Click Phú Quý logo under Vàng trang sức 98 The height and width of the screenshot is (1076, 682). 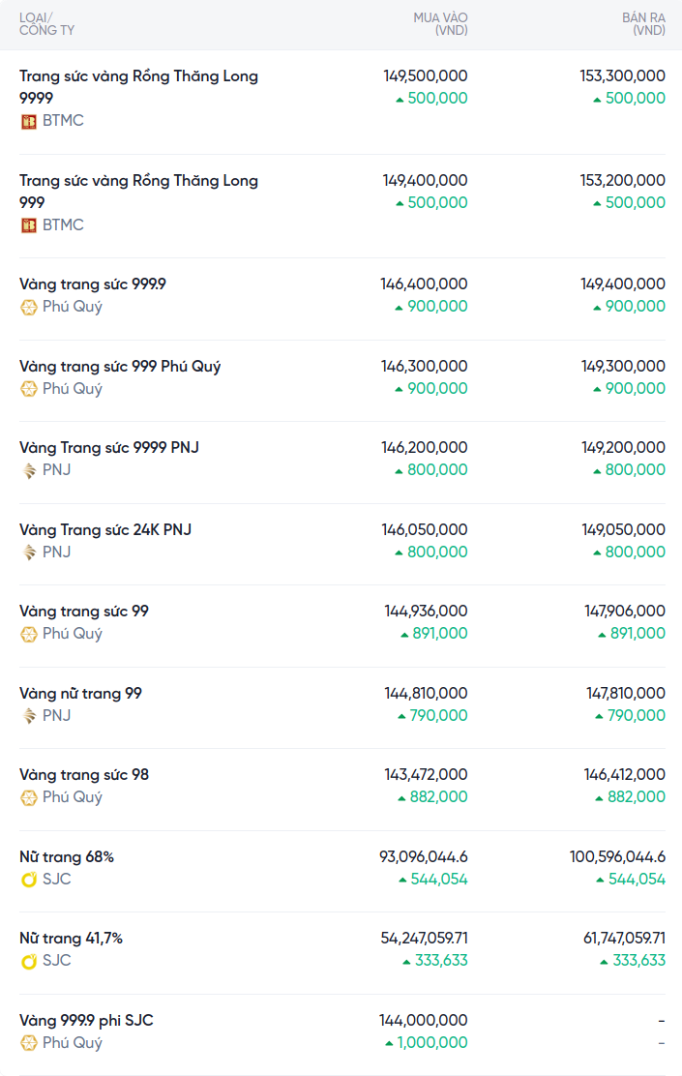[x=29, y=797]
